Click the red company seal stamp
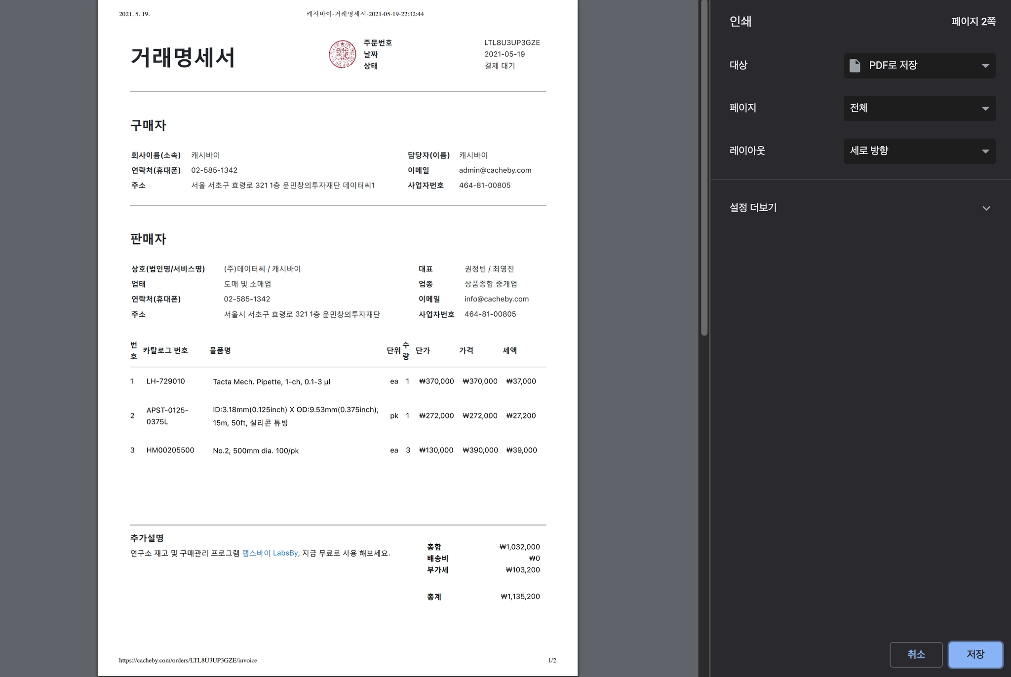The width and height of the screenshot is (1011, 677). [342, 54]
